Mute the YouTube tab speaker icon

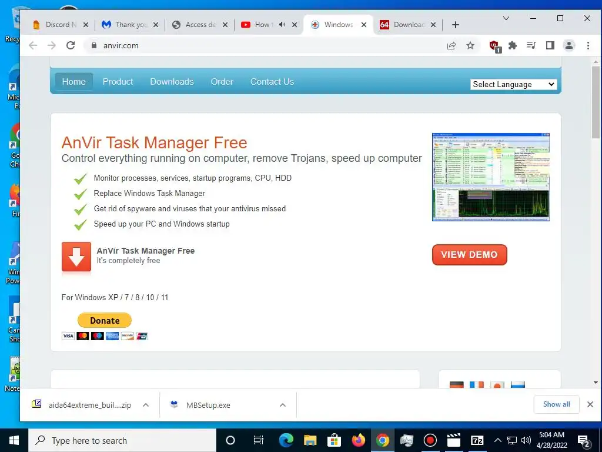point(282,25)
